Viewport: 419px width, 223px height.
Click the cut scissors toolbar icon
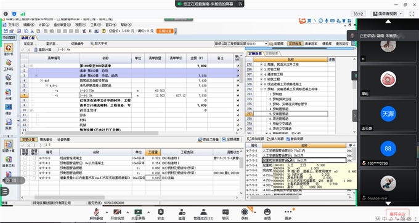32,31
